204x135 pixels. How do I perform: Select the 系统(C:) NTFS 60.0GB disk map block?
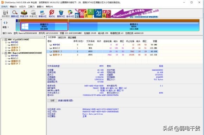tap(44, 26)
